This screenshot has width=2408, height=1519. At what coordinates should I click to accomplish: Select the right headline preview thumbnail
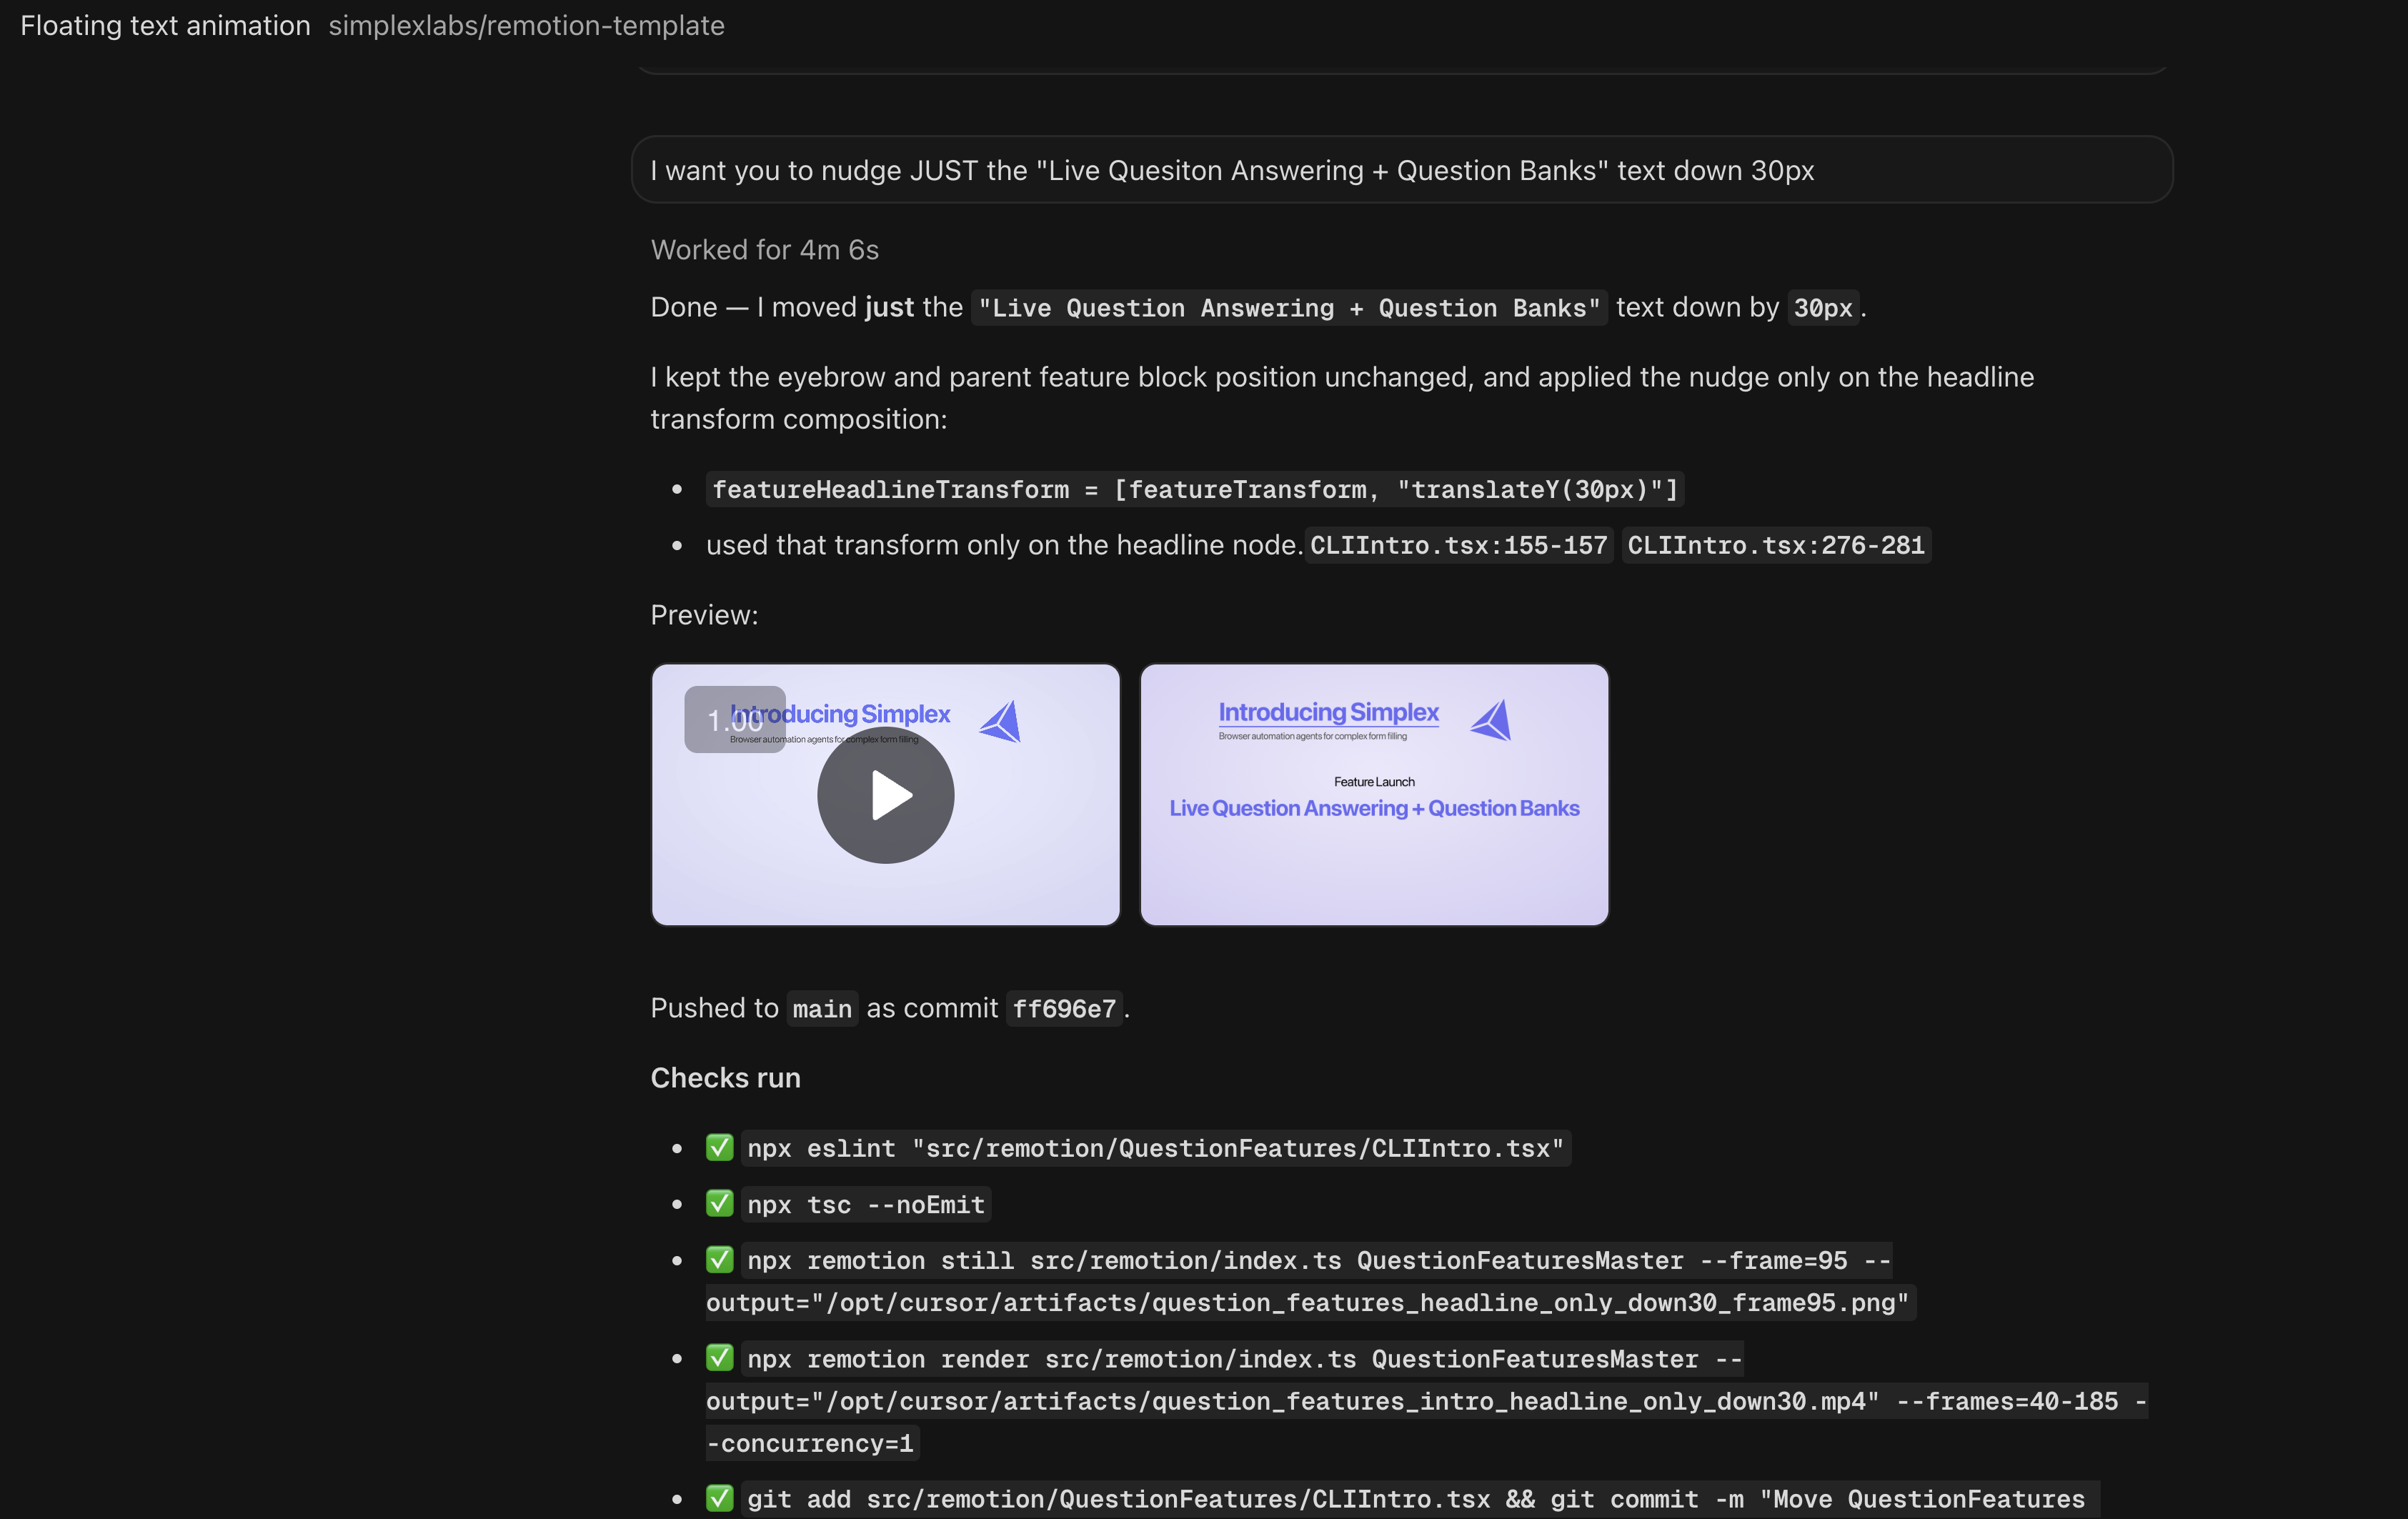click(x=1374, y=795)
